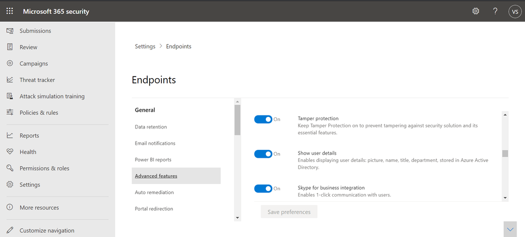Open the help question mark icon
The width and height of the screenshot is (525, 237).
click(x=495, y=11)
